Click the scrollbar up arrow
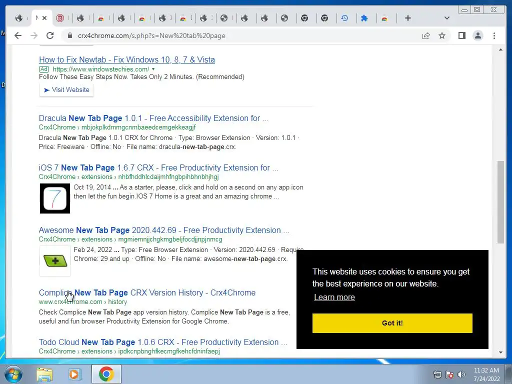 coord(500,49)
